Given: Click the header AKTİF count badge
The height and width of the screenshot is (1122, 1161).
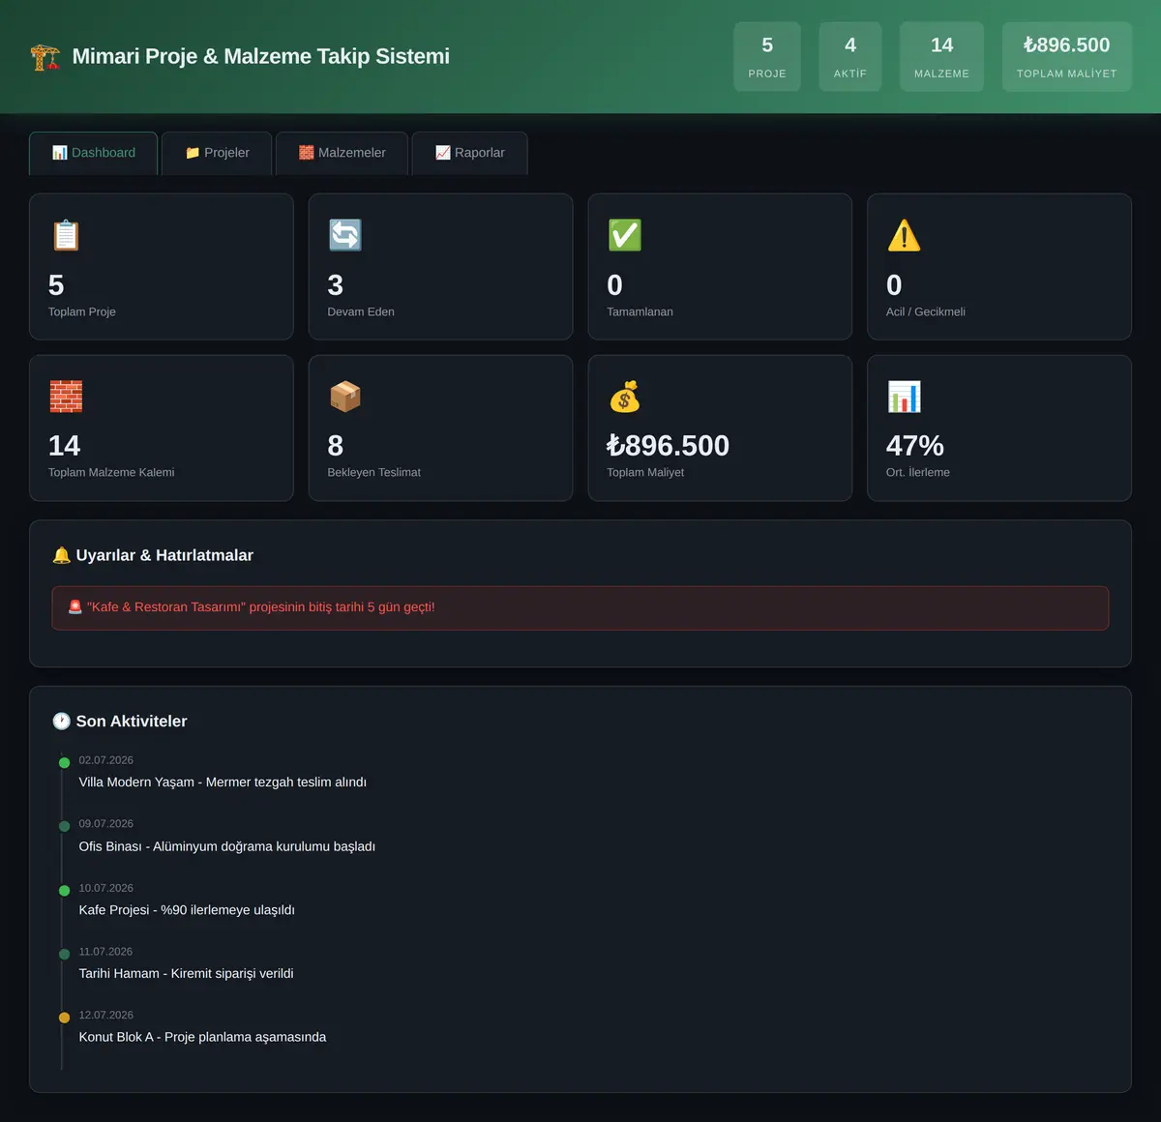Looking at the screenshot, I should click(850, 57).
